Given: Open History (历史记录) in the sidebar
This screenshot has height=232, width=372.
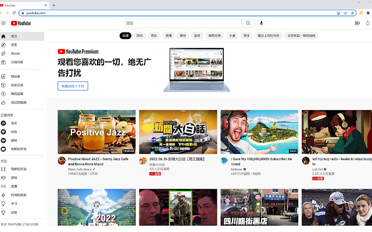Looking at the screenshot, I should (22, 85).
